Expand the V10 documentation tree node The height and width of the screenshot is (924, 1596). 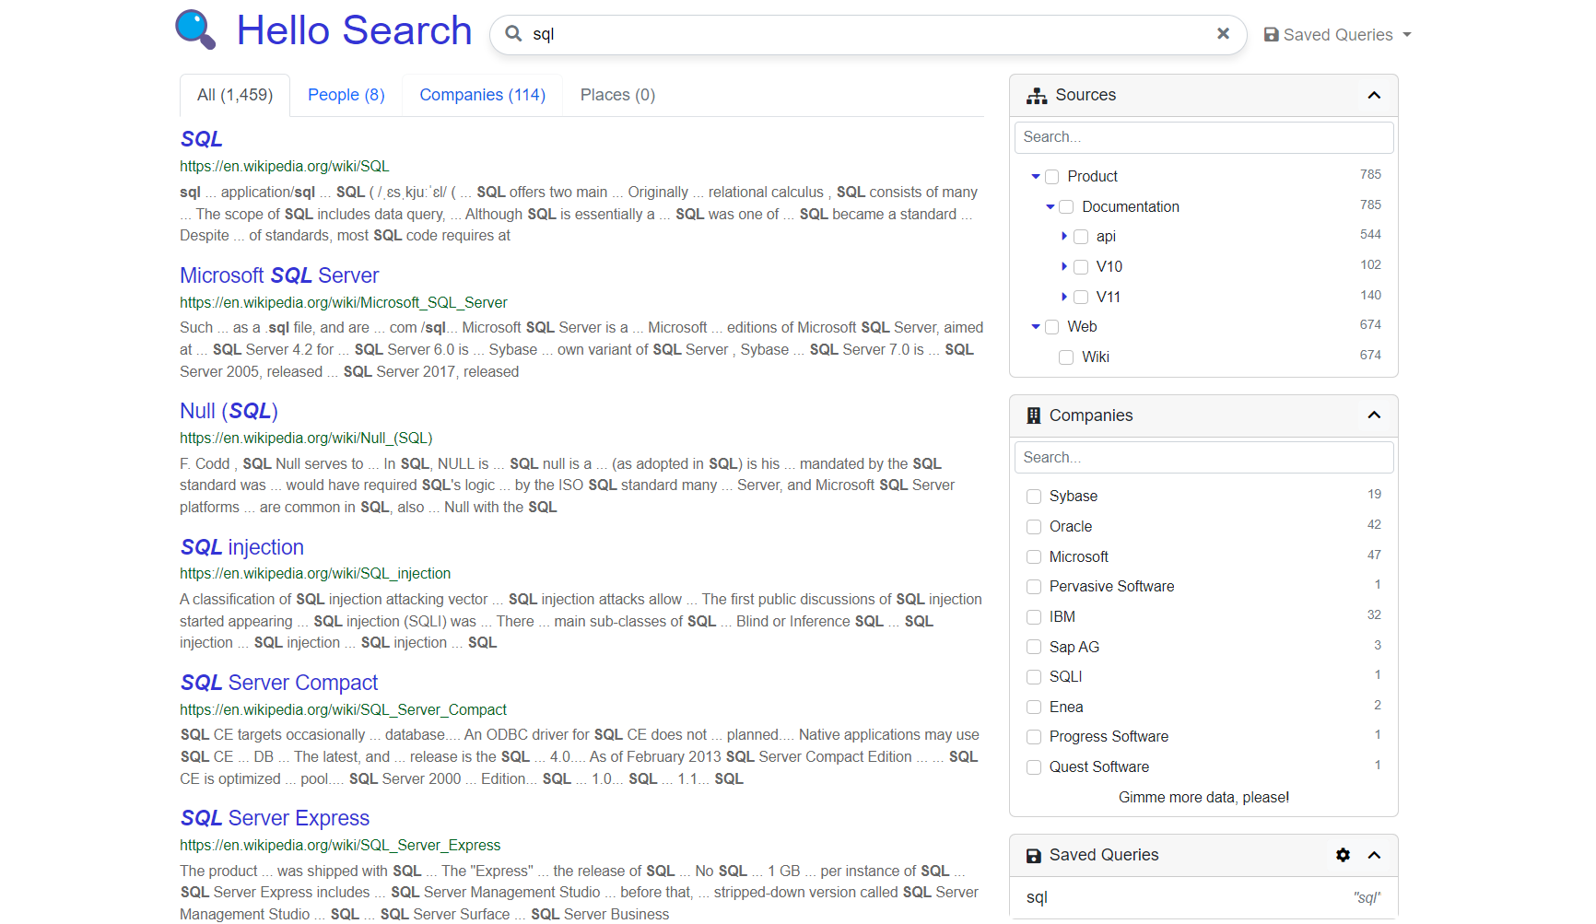click(1064, 266)
